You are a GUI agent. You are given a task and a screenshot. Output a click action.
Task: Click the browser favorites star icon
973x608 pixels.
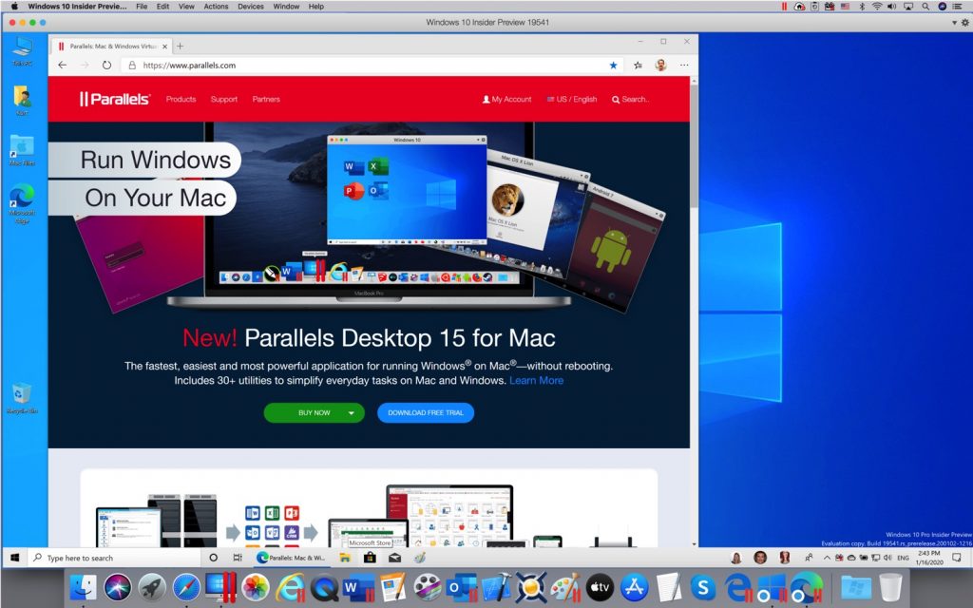(613, 65)
